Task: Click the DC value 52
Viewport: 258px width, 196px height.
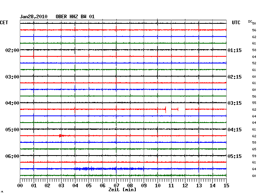Action: tap(254, 63)
